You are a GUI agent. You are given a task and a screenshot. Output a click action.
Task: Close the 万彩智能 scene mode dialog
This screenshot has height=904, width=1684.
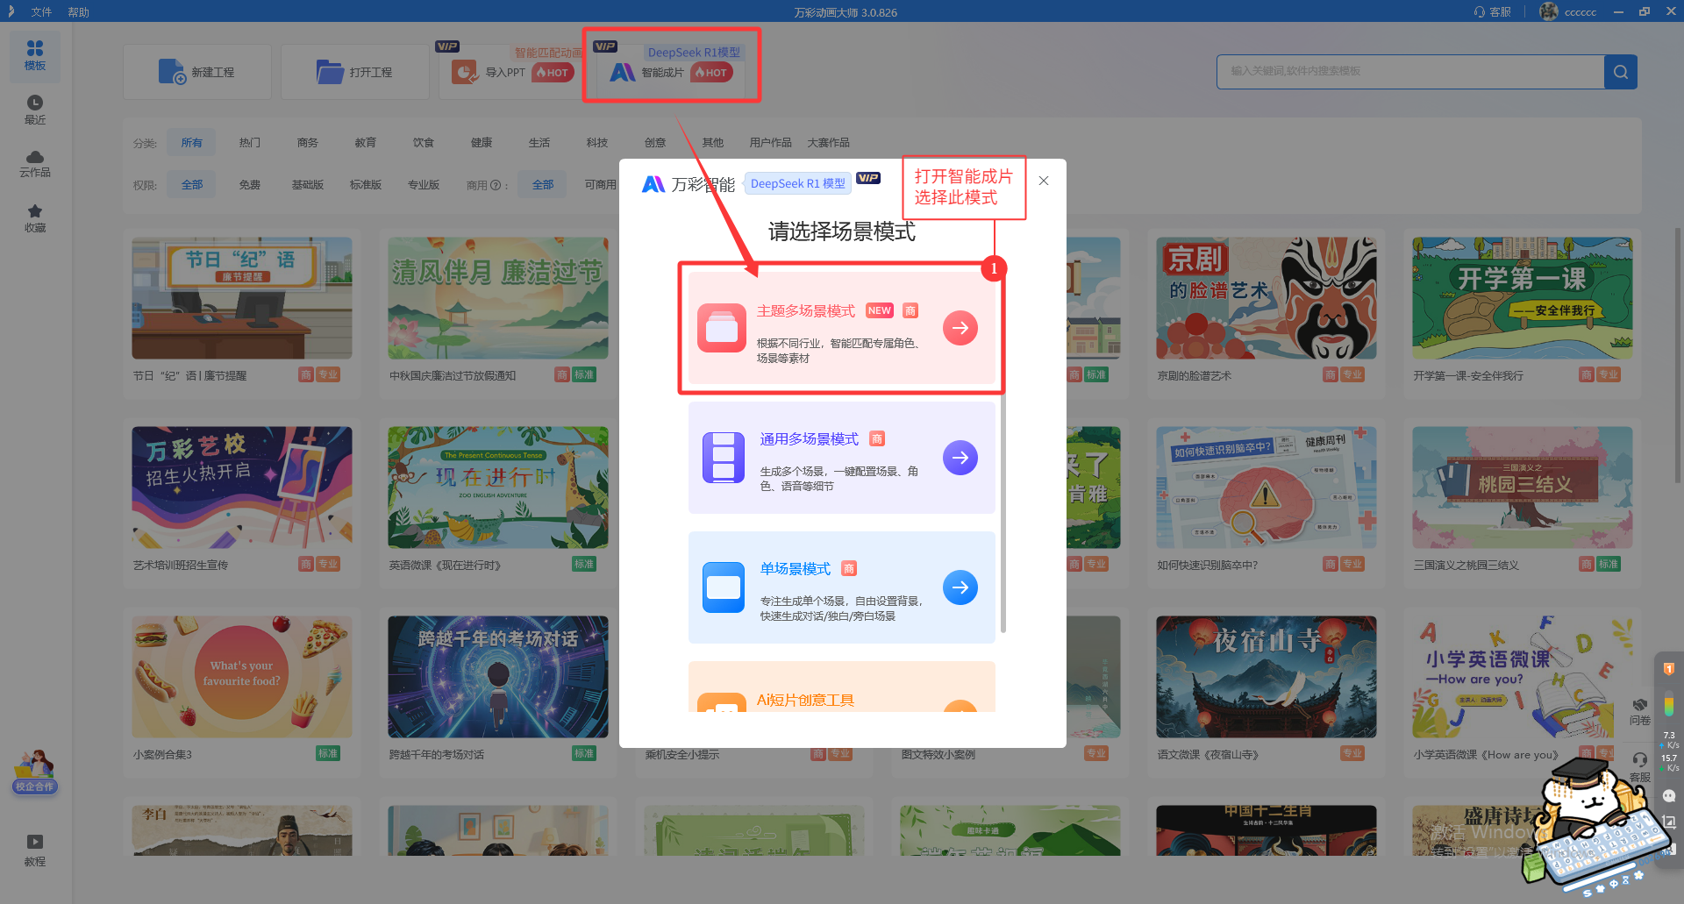pos(1043,181)
